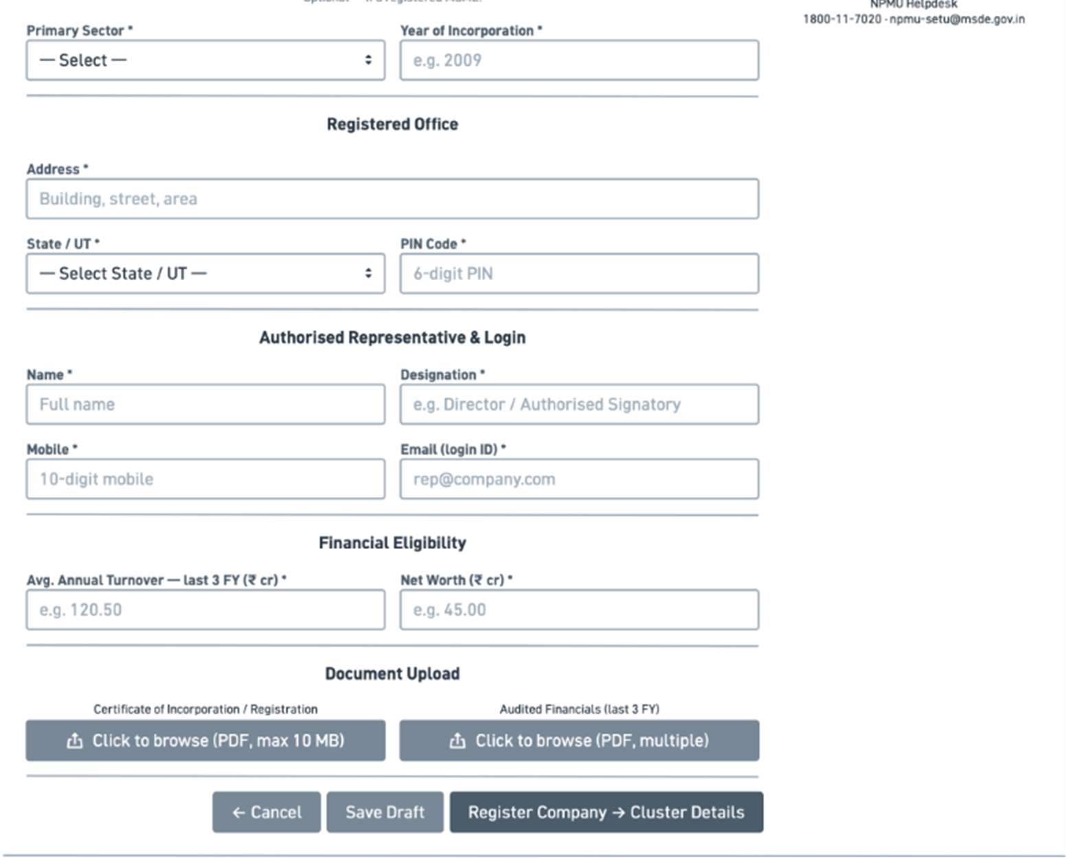
Task: Click the Avg. Annual Turnover field
Action: [205, 610]
